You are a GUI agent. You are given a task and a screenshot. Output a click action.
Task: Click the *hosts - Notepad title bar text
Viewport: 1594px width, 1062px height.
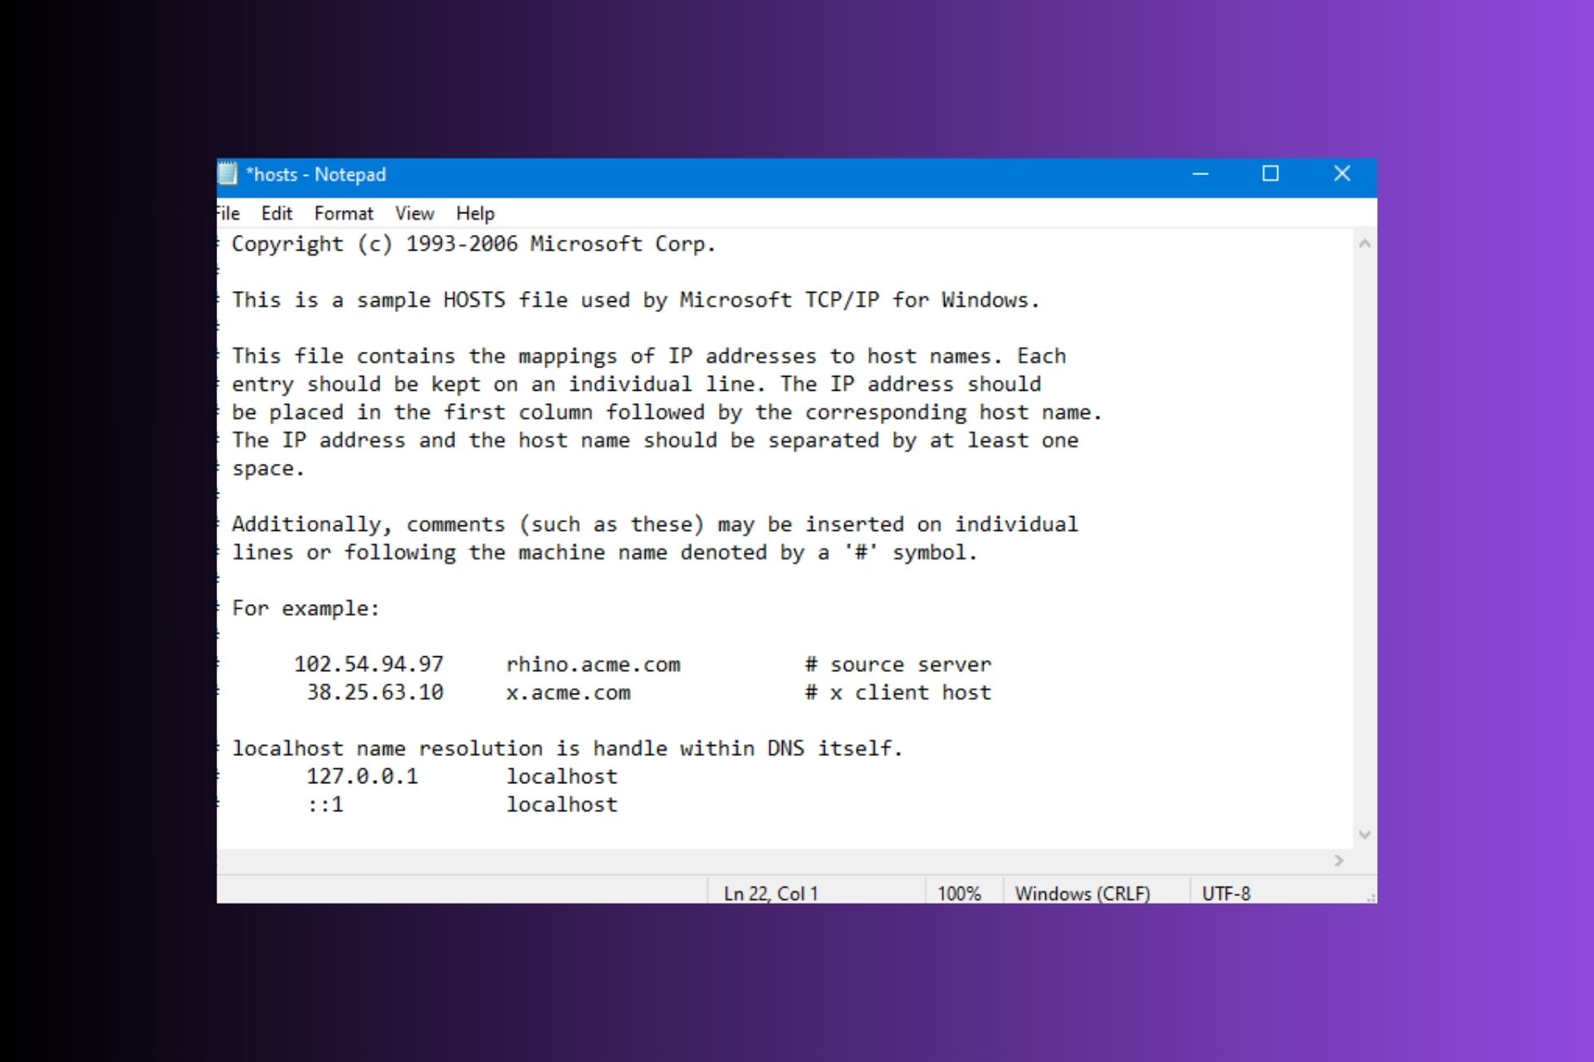coord(315,174)
